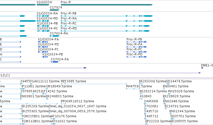The image size is (213, 125).
Task: Open EST FGM225B01.3prime
Action: 36,117
